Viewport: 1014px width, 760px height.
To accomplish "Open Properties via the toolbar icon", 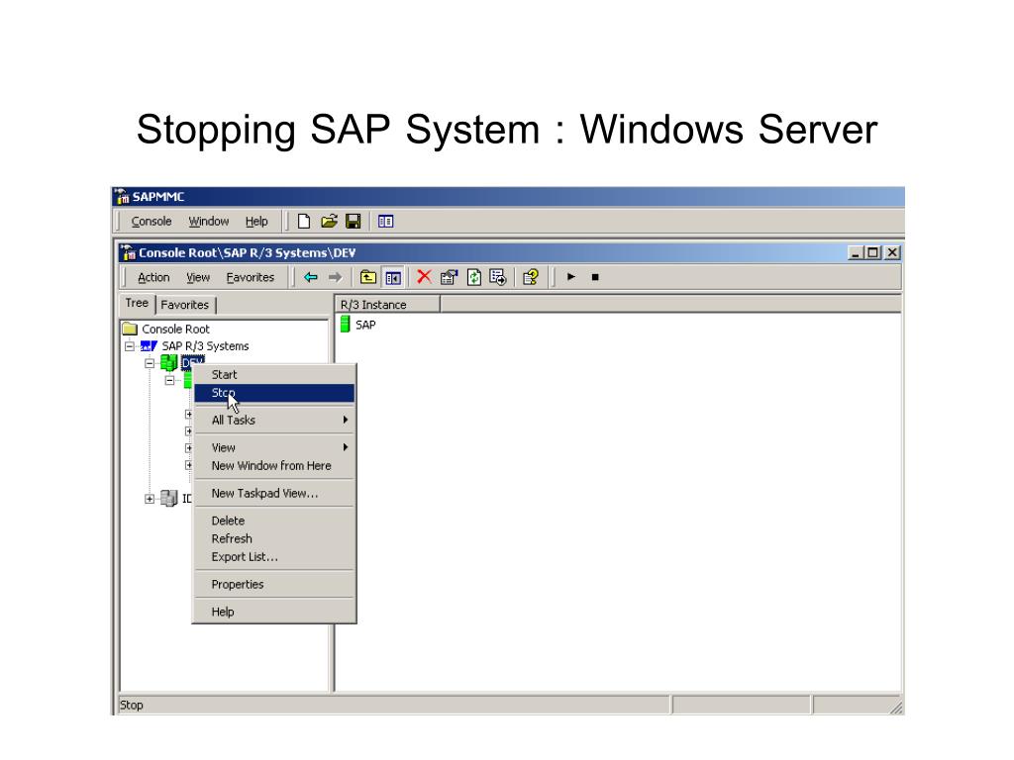I will pos(449,277).
